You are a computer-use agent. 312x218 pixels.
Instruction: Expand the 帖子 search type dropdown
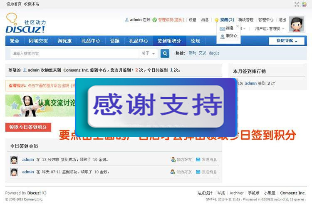pos(149,53)
